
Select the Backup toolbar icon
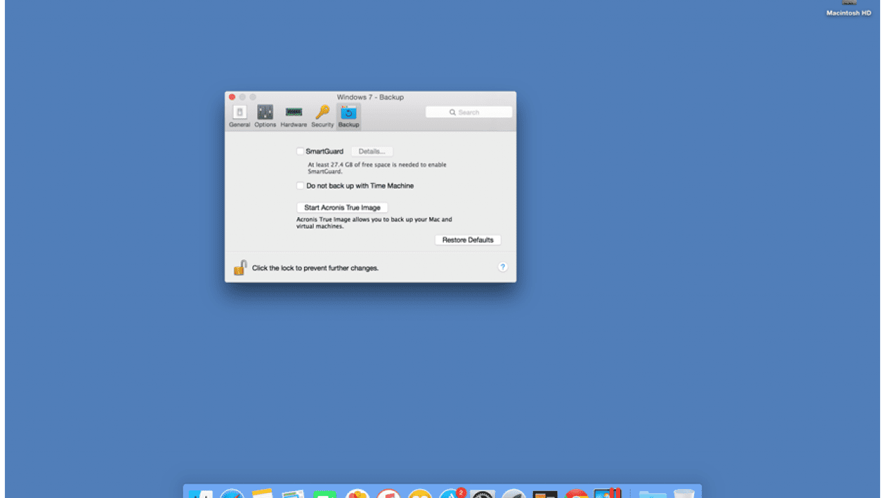pos(348,116)
